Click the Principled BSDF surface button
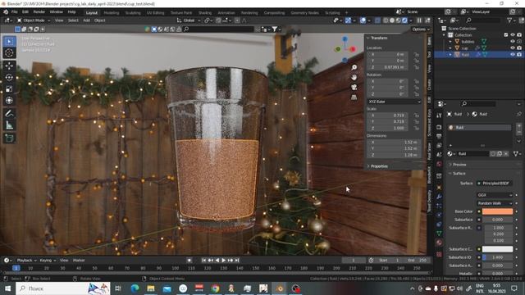 pos(495,184)
